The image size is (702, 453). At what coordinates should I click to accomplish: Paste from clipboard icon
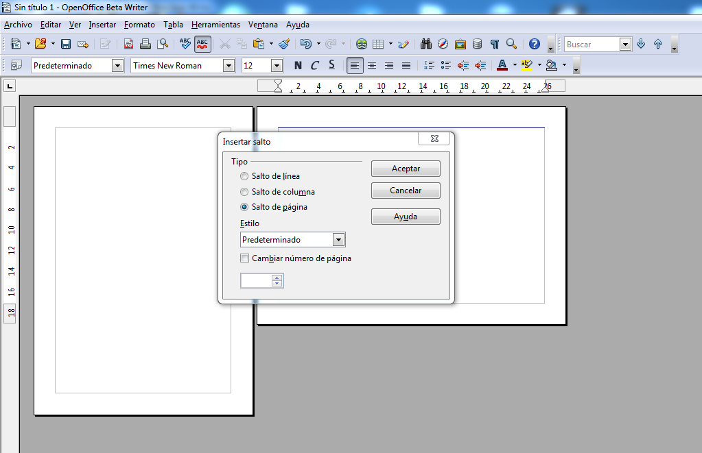259,44
